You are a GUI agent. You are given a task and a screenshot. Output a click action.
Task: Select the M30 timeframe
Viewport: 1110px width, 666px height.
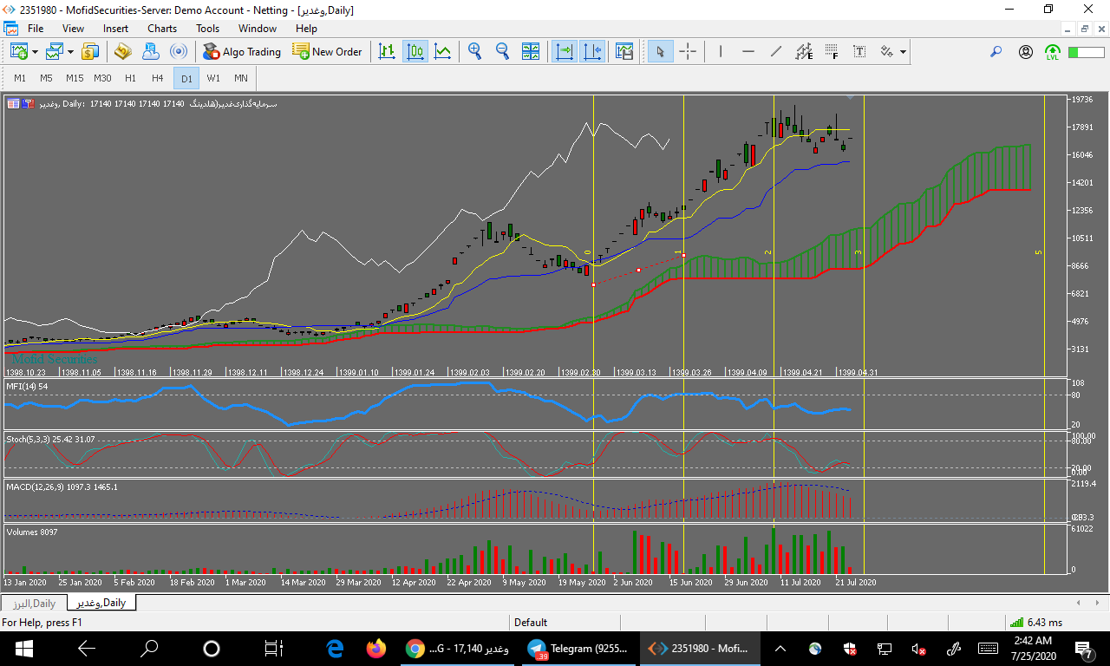102,78
